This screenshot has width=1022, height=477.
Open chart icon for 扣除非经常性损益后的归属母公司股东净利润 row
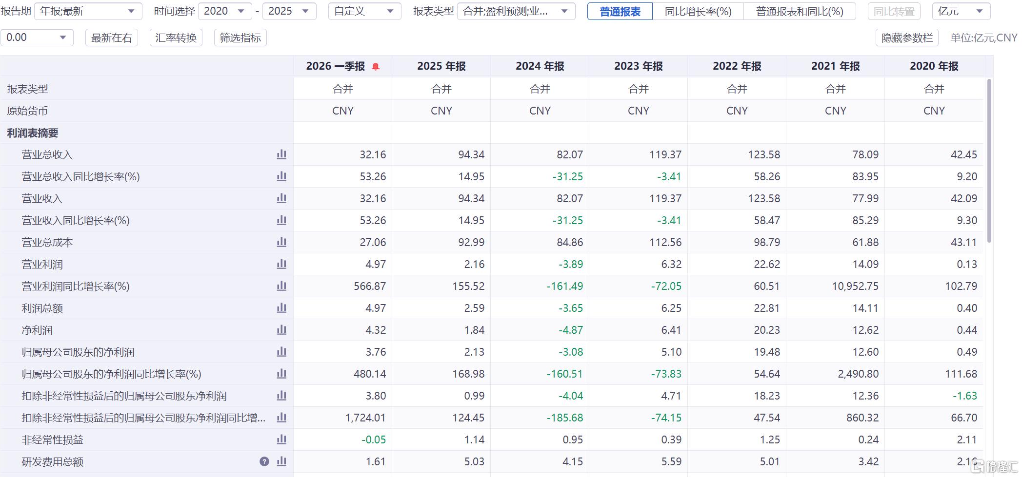[x=281, y=396]
